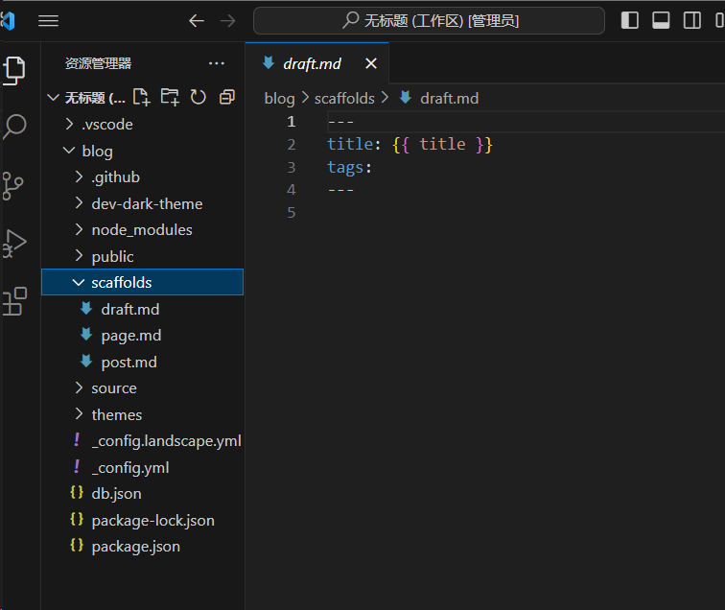The width and height of the screenshot is (725, 610).
Task: Expand the node_modules folder
Action: (x=141, y=230)
